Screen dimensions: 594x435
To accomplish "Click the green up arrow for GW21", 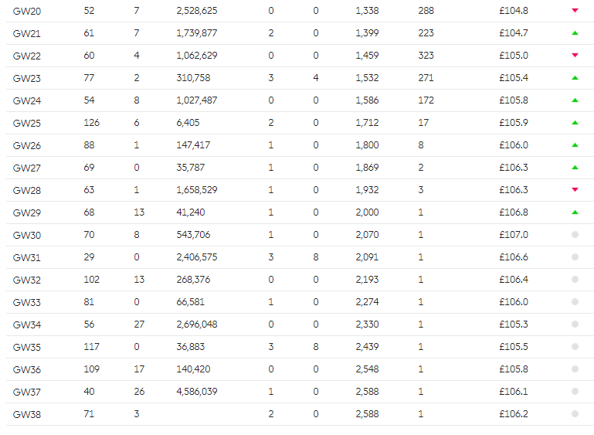I will coord(575,33).
